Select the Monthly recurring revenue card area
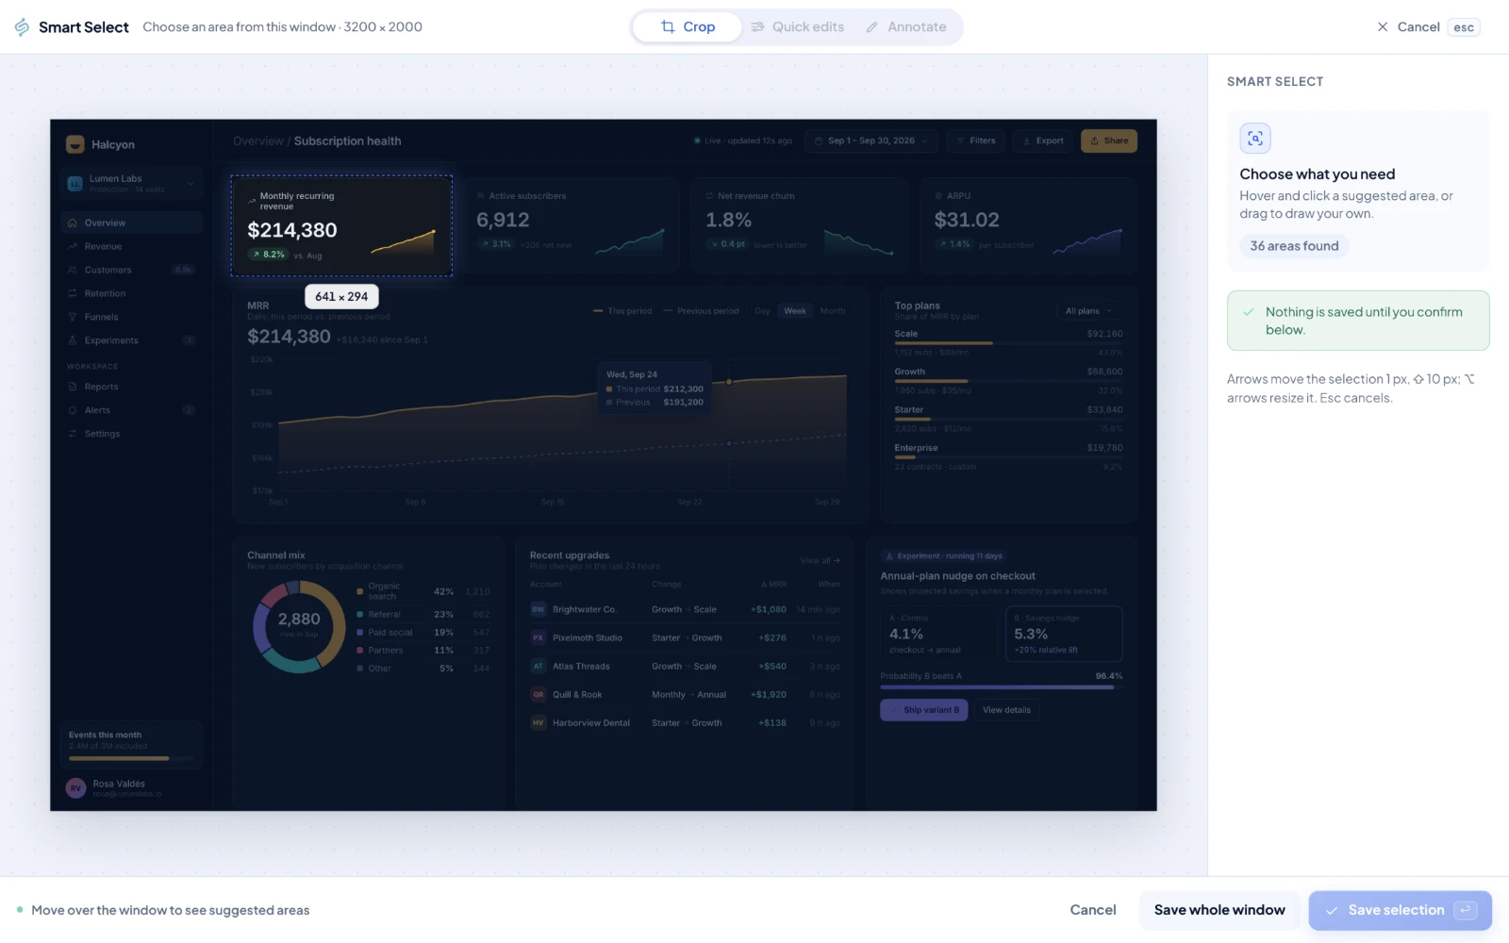Screen dimensions: 1509x943 point(341,225)
